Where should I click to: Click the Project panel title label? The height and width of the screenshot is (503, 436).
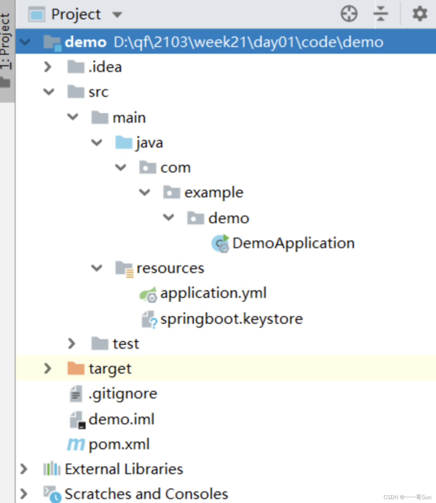point(76,15)
